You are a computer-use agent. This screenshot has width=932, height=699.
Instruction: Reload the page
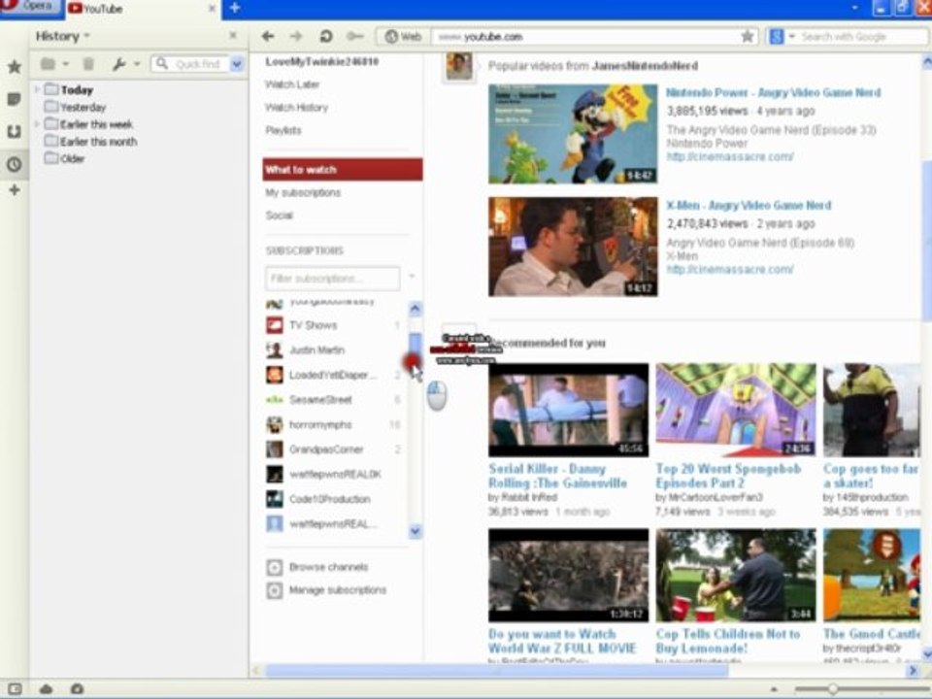pyautogui.click(x=326, y=36)
